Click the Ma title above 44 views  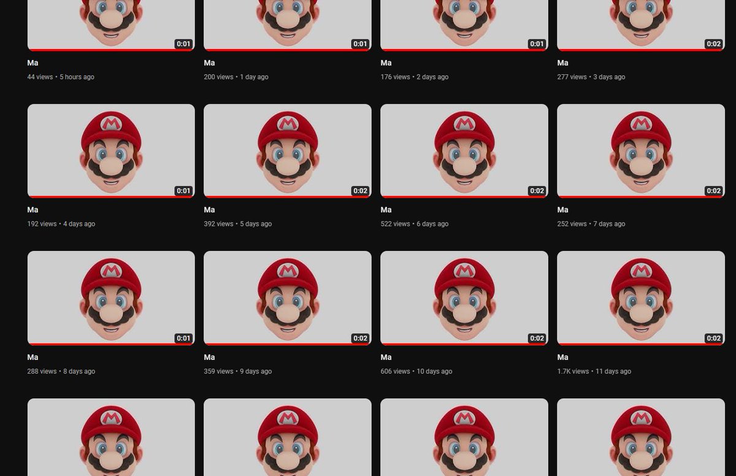tap(32, 63)
